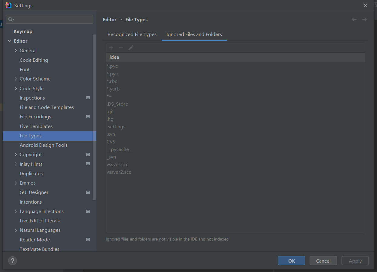Click the Apply button
Image resolution: width=377 pixels, height=272 pixels.
pyautogui.click(x=355, y=261)
